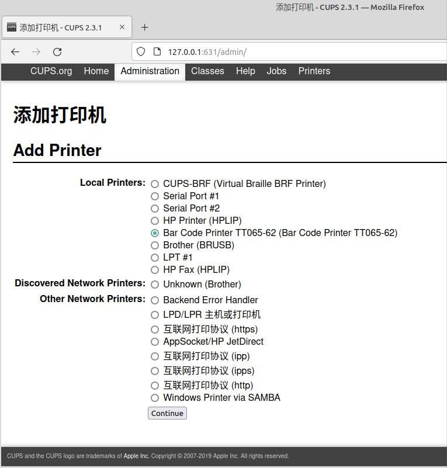Choose HP Fax (HPLIP) option
Screen dimensions: 447x468
click(x=155, y=270)
